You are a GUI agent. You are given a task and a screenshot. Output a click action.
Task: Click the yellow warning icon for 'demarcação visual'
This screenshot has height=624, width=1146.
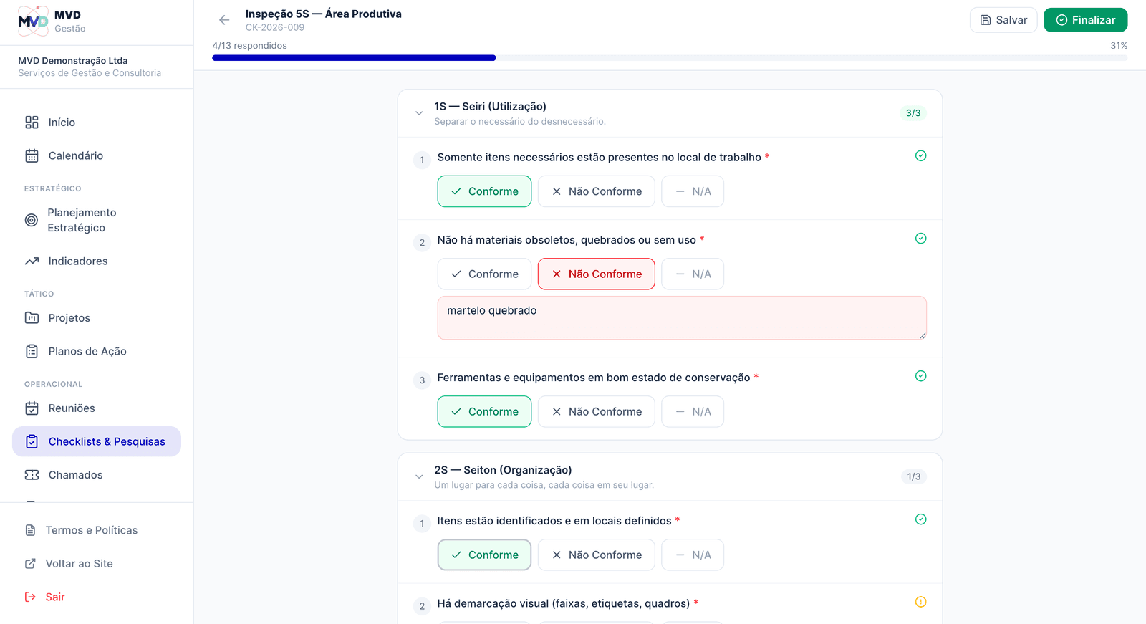tap(920, 602)
